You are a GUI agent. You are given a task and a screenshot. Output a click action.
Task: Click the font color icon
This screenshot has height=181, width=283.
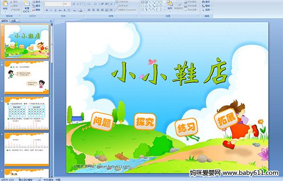pos(81,10)
